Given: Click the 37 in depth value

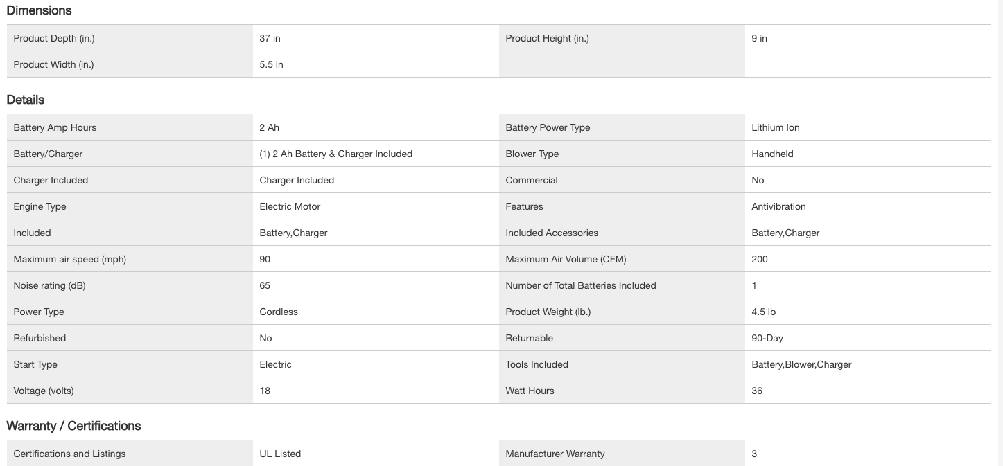Looking at the screenshot, I should [x=270, y=39].
